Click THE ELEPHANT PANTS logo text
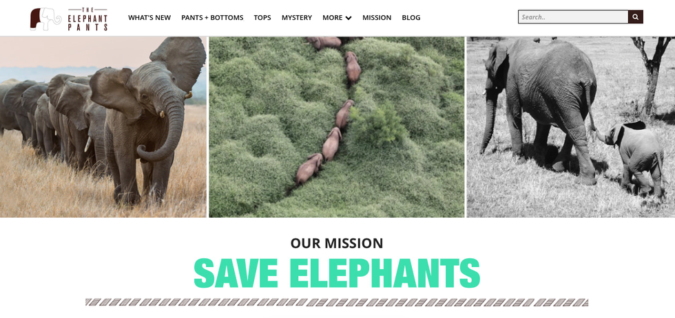Viewport: 675px width, 318px height. 87,19
